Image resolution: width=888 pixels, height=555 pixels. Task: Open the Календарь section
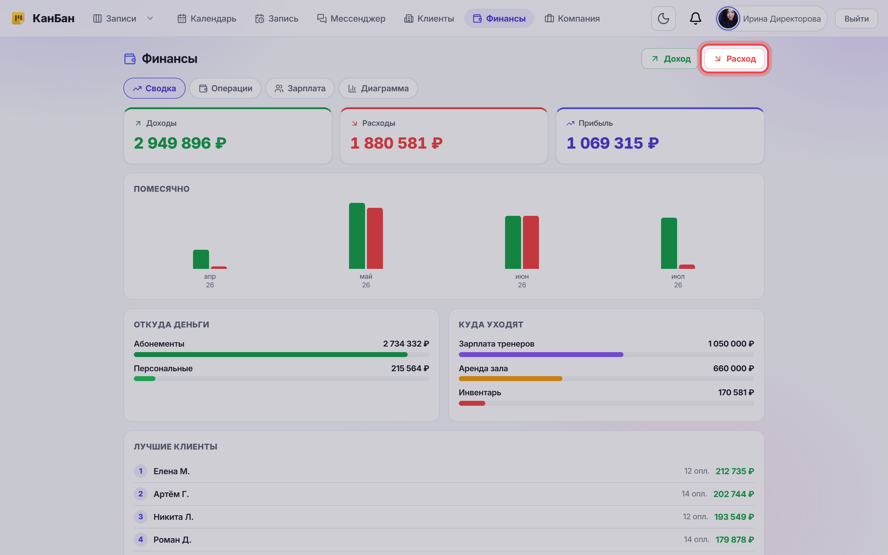tap(207, 18)
